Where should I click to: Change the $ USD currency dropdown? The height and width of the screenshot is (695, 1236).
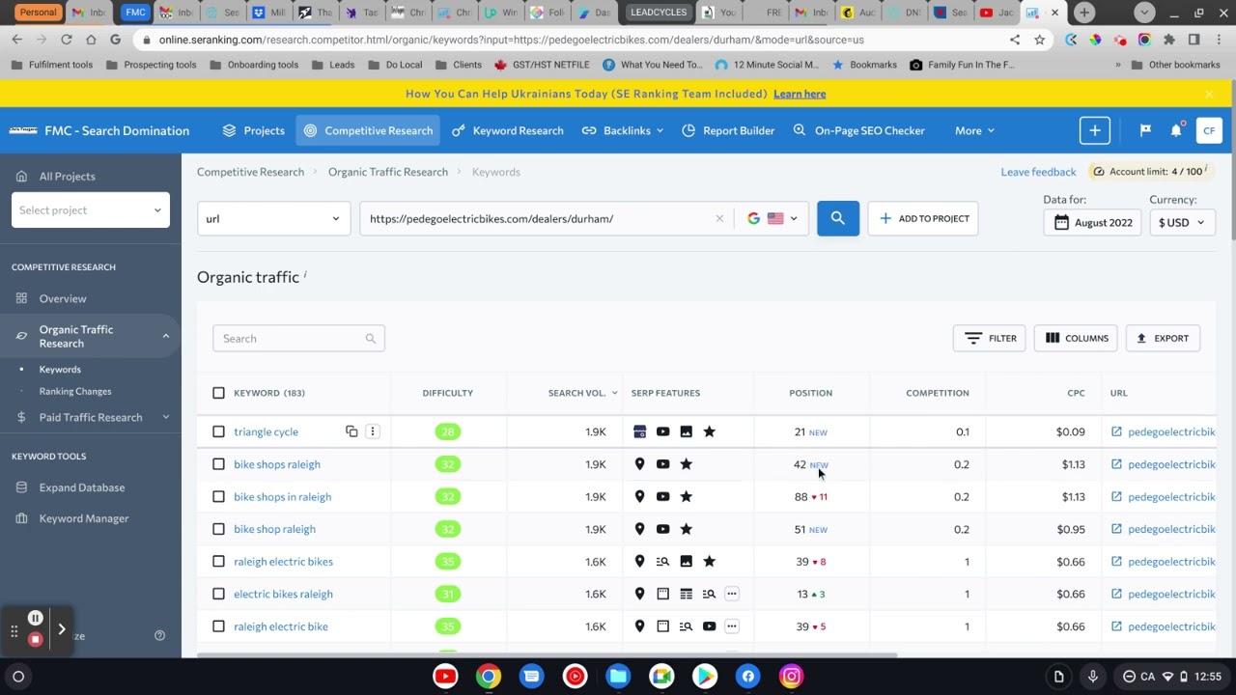tap(1181, 222)
